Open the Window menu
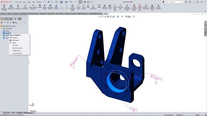Image resolution: width=207 pixels, height=116 pixels. 39,2
